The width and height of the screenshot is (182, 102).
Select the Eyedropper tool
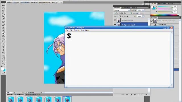3,19
